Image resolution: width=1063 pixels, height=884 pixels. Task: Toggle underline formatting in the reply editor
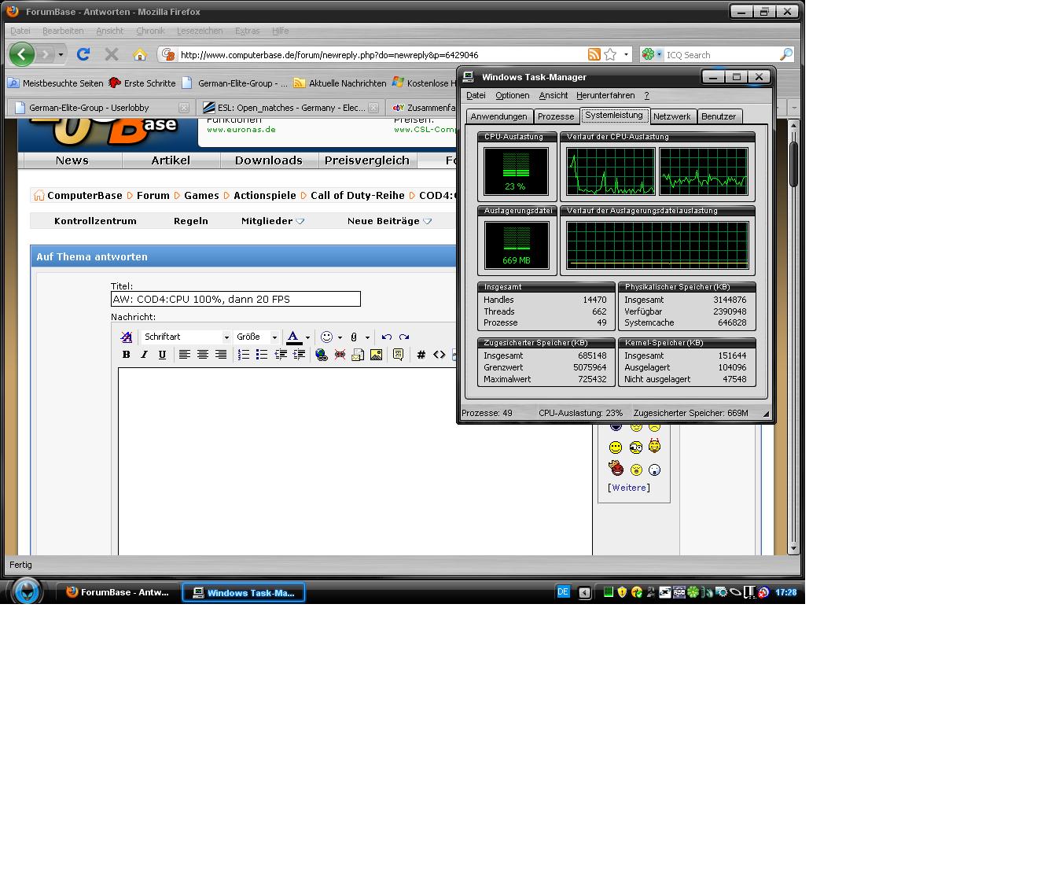pyautogui.click(x=162, y=355)
